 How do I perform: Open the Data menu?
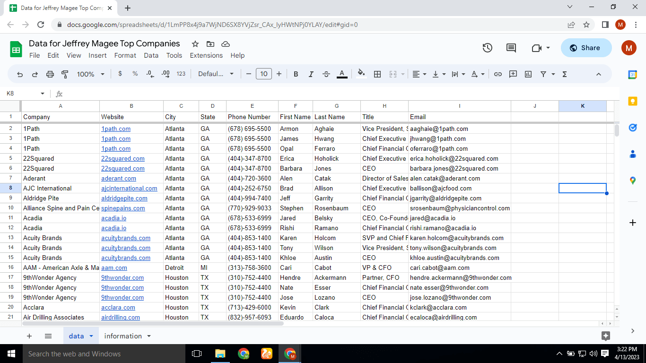click(x=151, y=55)
